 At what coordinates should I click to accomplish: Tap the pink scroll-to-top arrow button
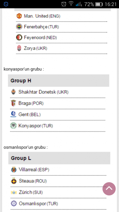[109, 189]
